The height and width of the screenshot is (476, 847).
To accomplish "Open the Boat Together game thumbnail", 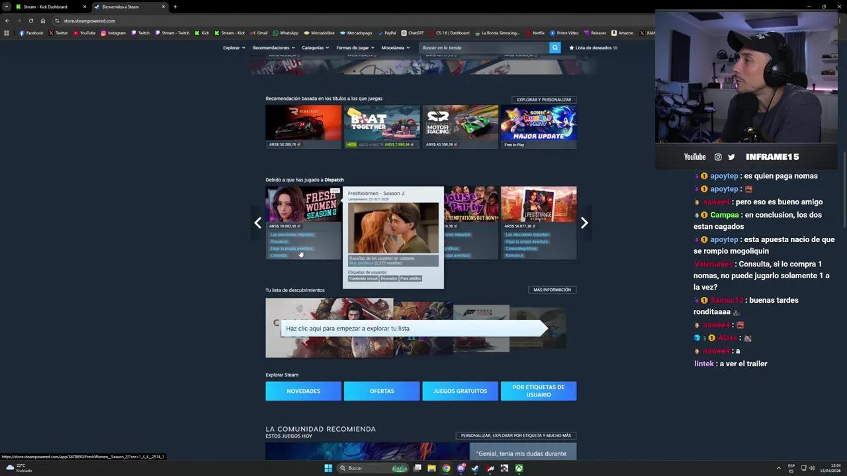I will coord(382,123).
